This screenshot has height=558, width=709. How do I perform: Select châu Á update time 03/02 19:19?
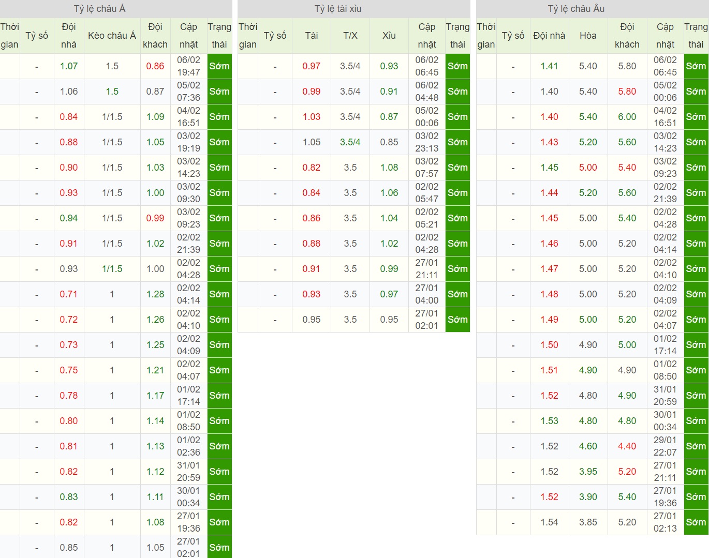click(x=188, y=142)
